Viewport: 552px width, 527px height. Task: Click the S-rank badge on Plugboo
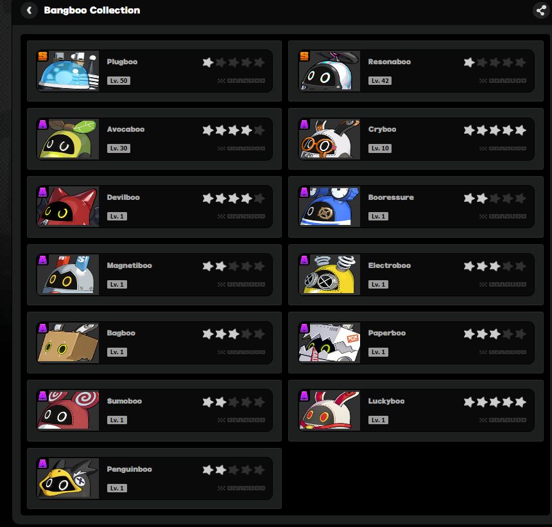coord(42,56)
